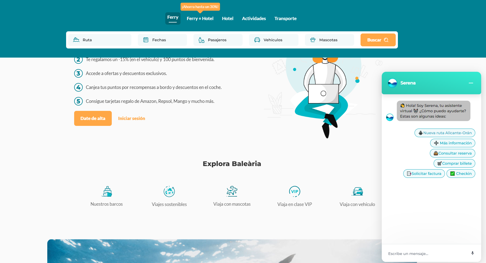Minimize the Serena chat window
The image size is (486, 263).
(471, 83)
